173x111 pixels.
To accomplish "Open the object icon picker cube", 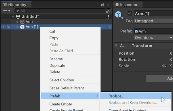I will point(119,15).
